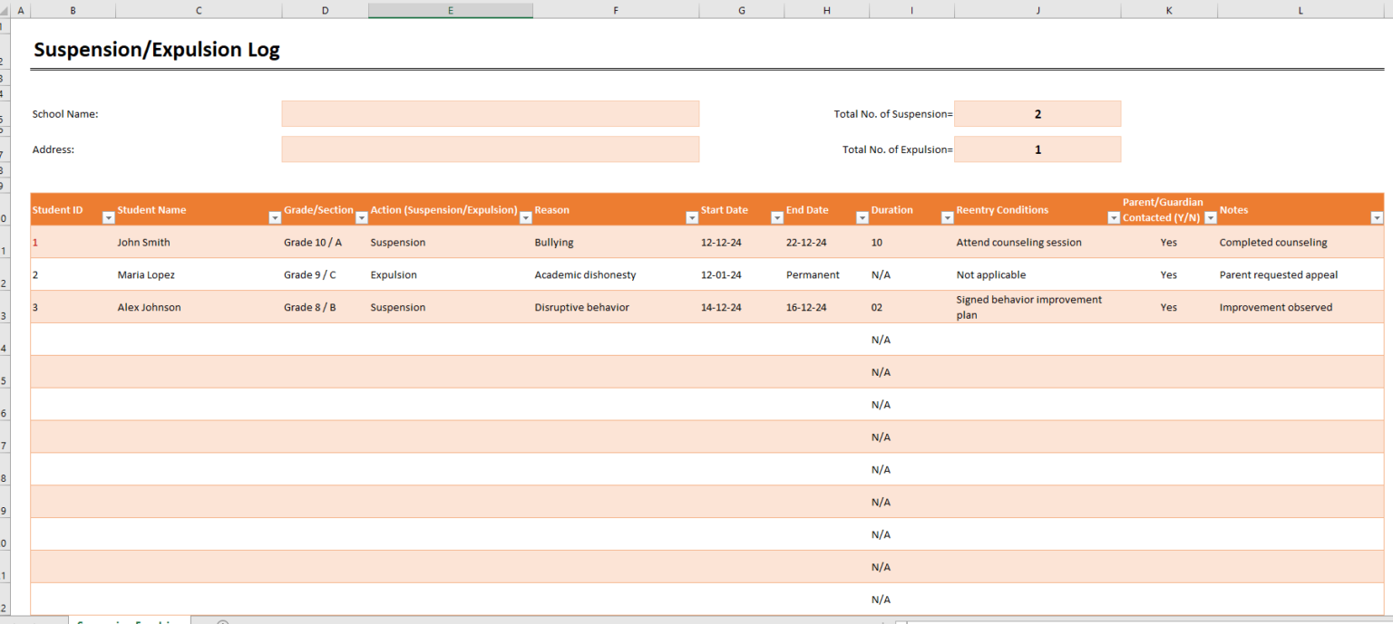Open the Notes column filter icon
Screen dimensions: 1393x624
[1377, 217]
